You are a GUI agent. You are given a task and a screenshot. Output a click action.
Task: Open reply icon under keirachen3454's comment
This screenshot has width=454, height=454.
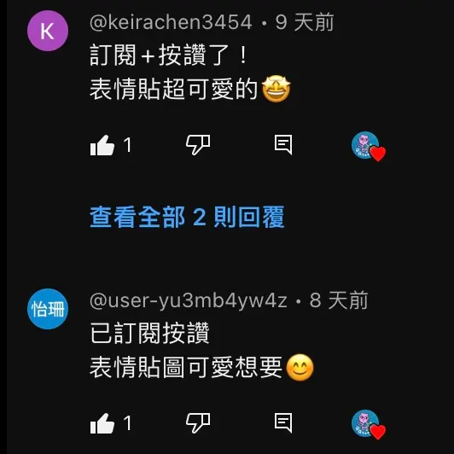tap(283, 144)
